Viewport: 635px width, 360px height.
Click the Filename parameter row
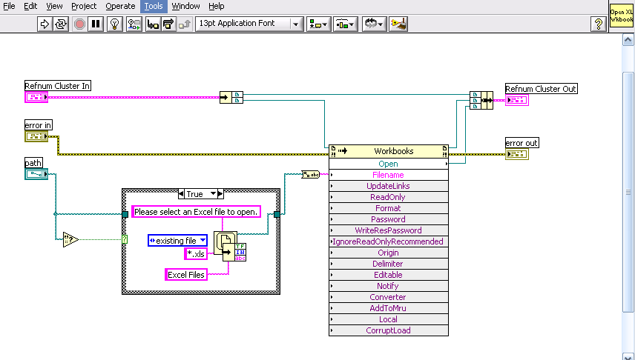tap(389, 175)
